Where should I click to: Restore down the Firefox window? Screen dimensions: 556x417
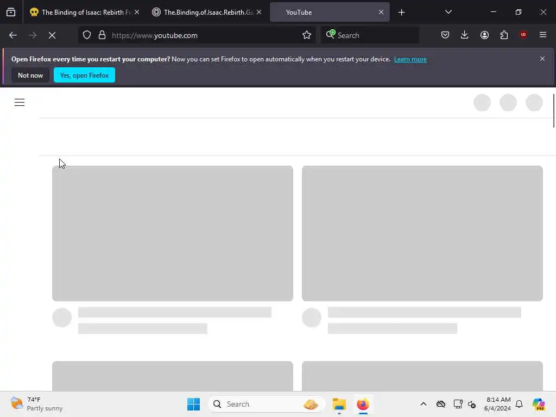(519, 12)
